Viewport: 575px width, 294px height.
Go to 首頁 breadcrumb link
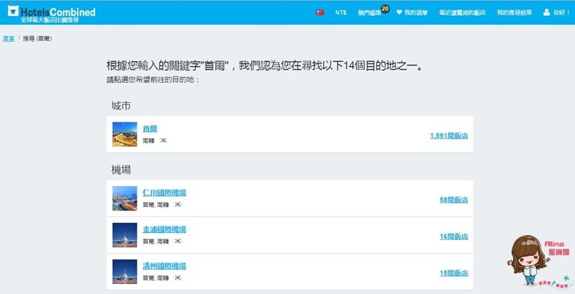coord(9,39)
